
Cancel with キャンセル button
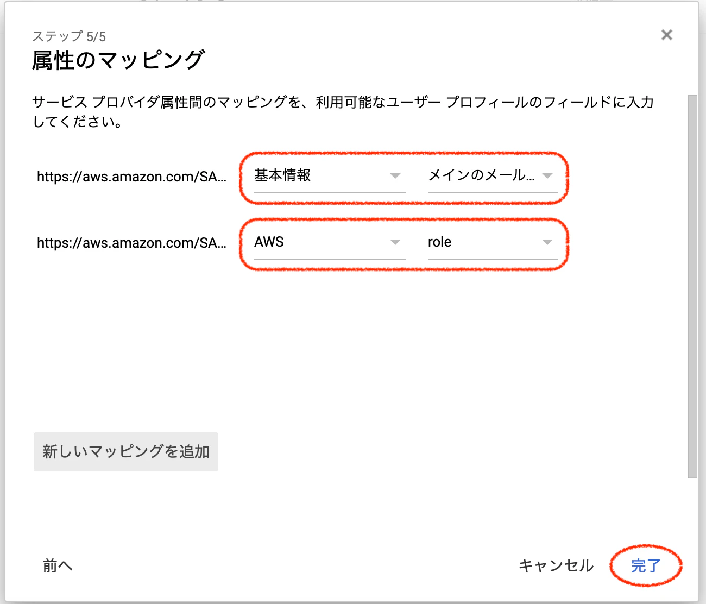click(x=556, y=566)
